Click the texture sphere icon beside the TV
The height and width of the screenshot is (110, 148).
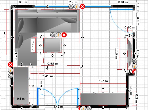(x=134, y=60)
